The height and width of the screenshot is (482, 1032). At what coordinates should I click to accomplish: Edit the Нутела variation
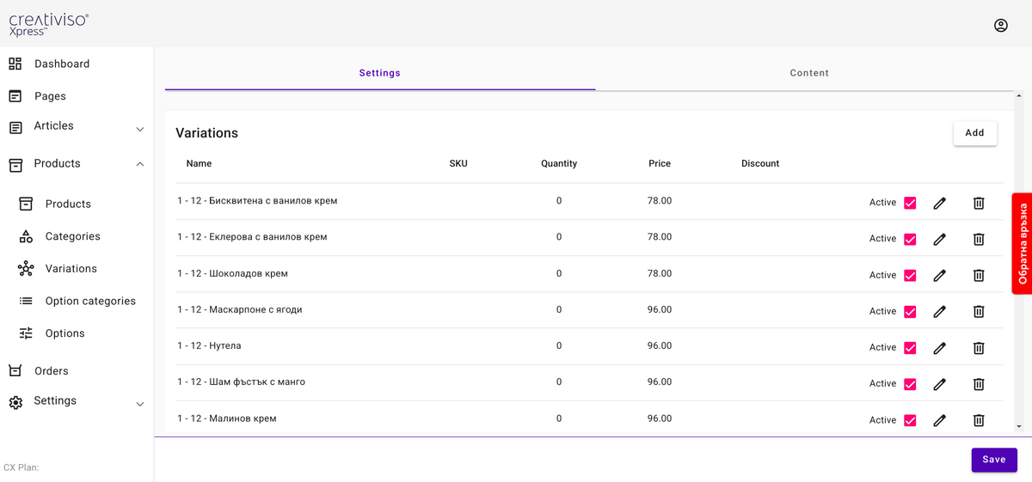point(940,348)
